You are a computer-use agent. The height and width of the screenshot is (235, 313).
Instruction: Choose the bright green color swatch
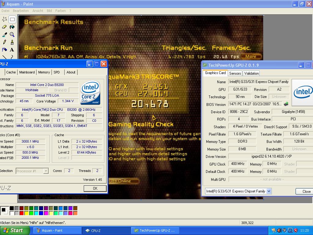(31, 213)
